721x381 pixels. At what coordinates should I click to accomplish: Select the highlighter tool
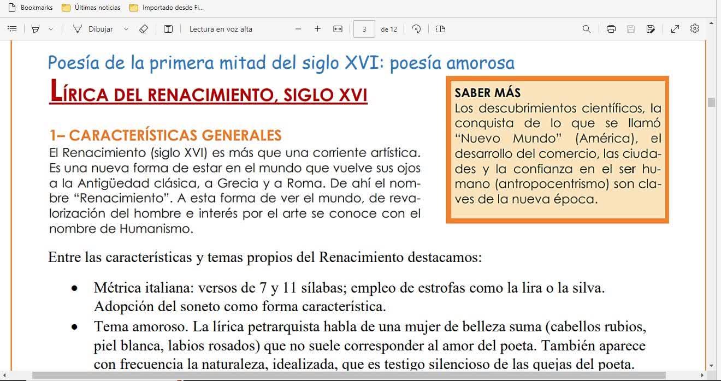(x=36, y=29)
